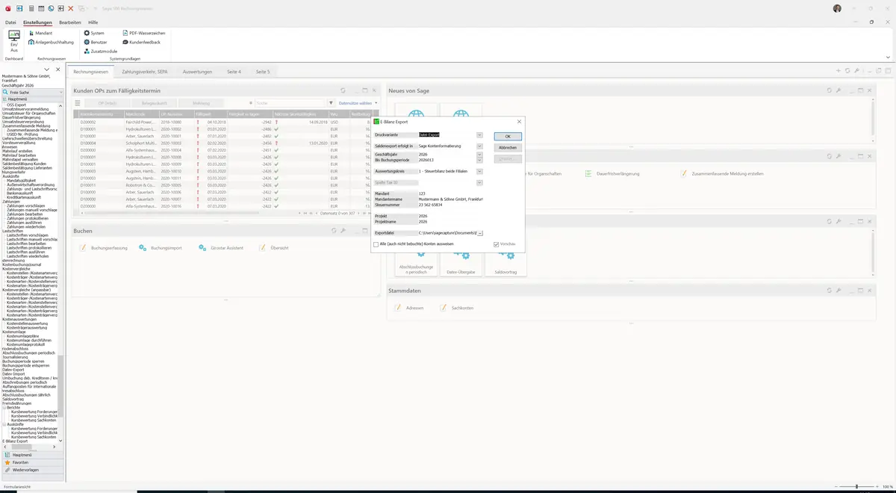Click the red X icon in quick access toolbar
Screen dimensions: 896x493
(x=71, y=8)
